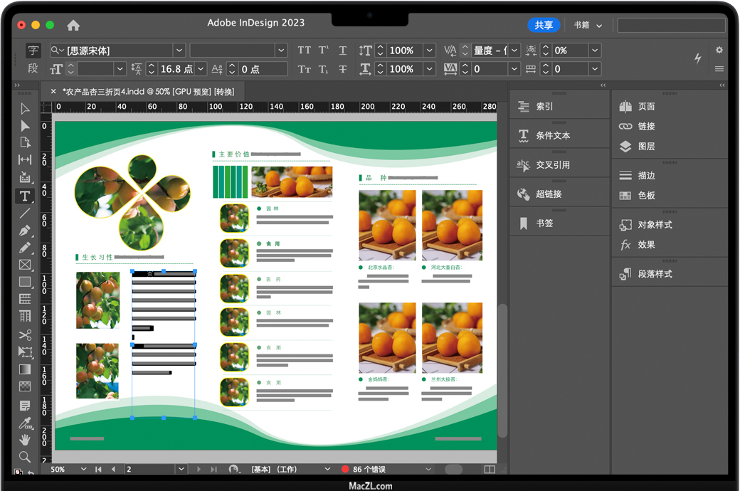Click the blue 共享 share button
The image size is (740, 491).
click(544, 25)
